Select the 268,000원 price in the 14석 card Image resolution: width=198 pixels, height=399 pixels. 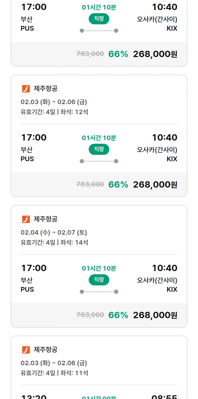coord(155,315)
